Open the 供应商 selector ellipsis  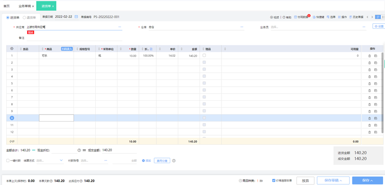pos(119,26)
